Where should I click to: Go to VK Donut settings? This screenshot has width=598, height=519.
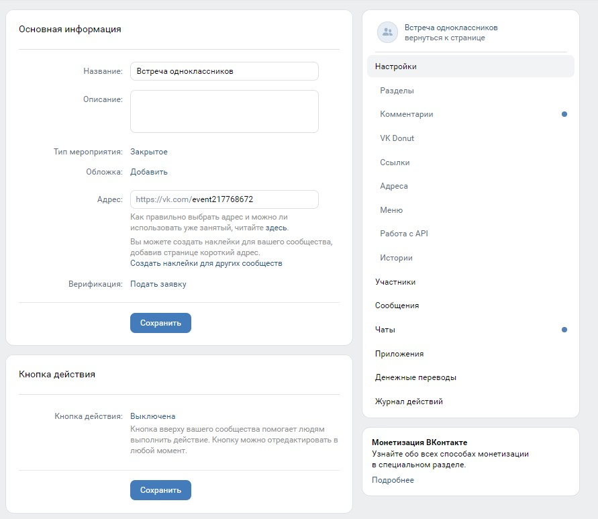point(397,138)
